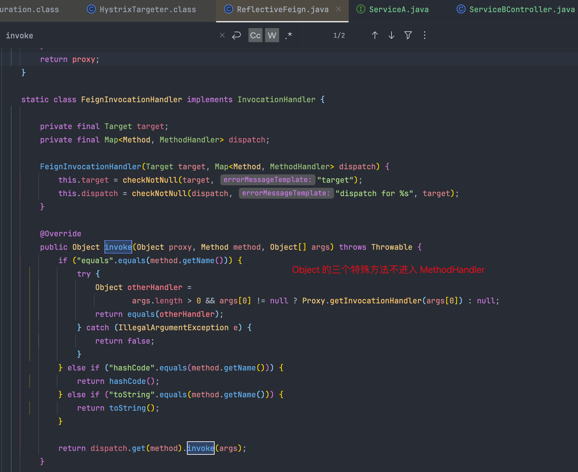Close the ReflectiveFeign.java tab
Screen dimensions: 578x472
pos(338,9)
